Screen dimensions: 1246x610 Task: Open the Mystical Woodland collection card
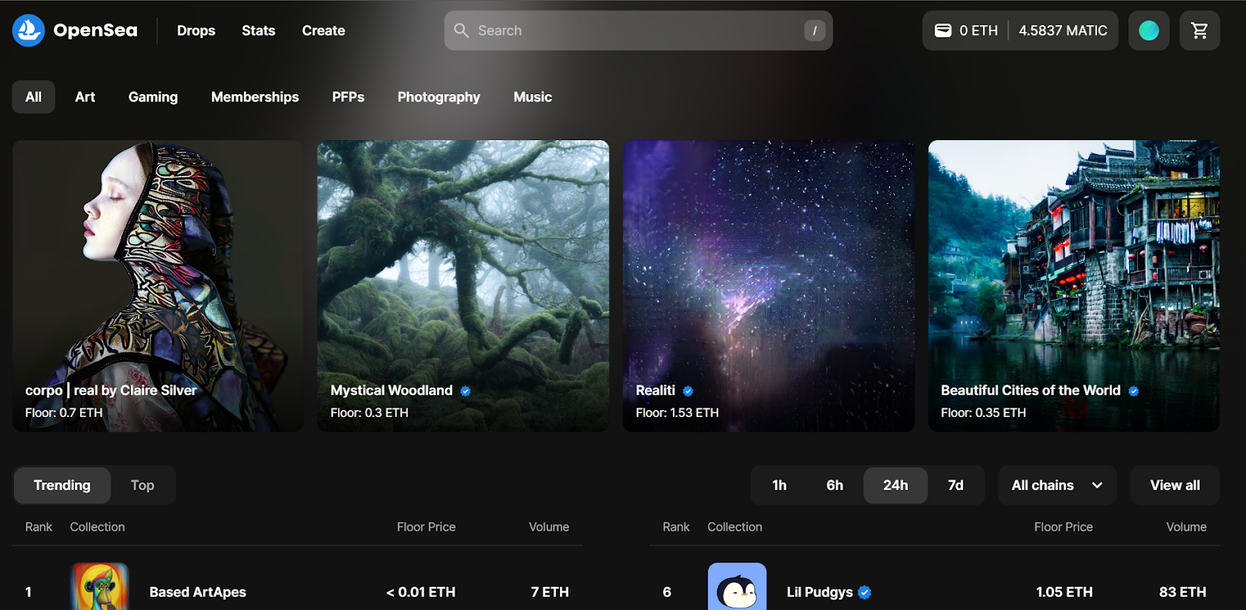pos(463,286)
